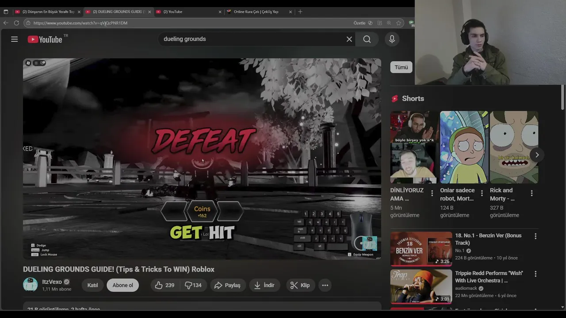The width and height of the screenshot is (566, 318).
Task: Go back in browser
Action: pos(6,23)
